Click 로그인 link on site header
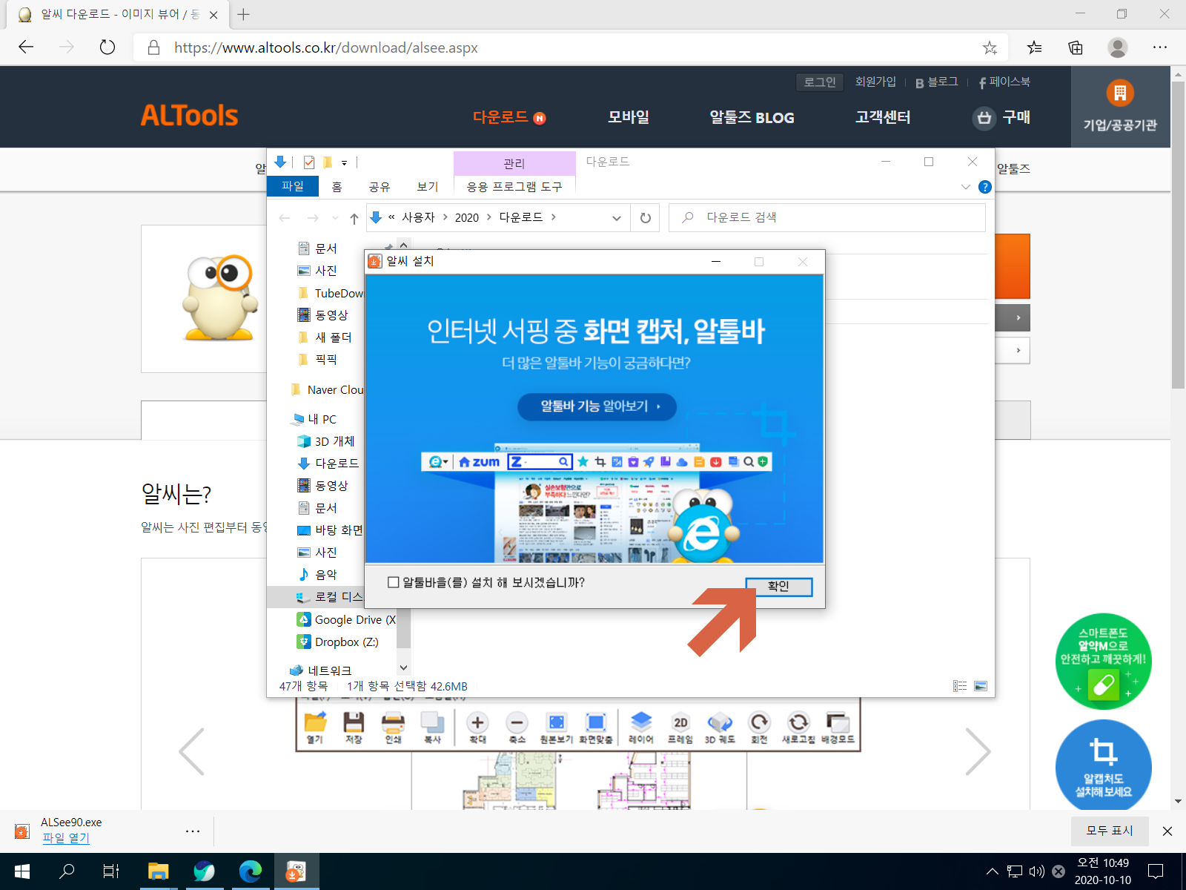Viewport: 1186px width, 890px height. click(820, 82)
